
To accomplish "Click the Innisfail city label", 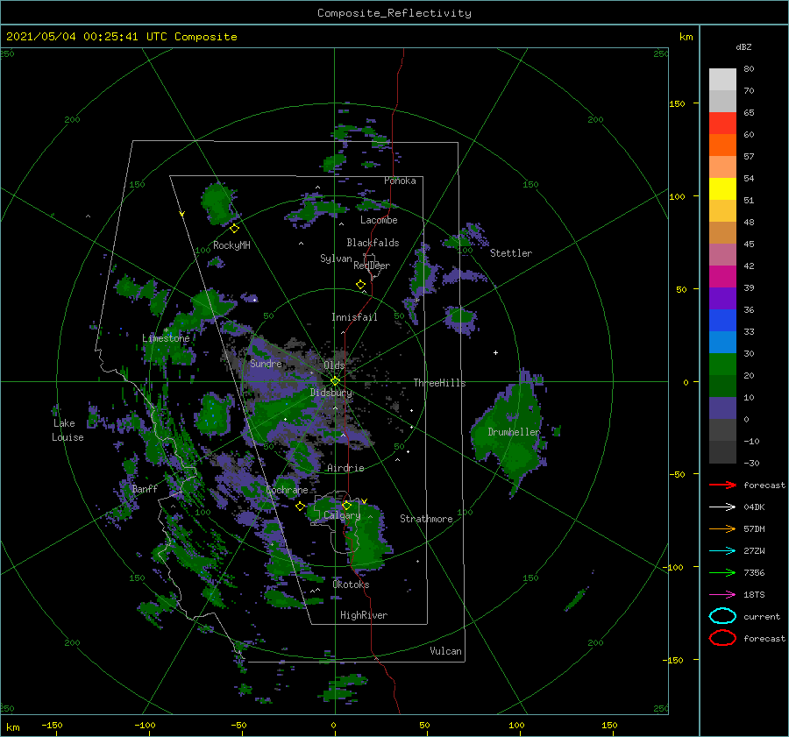I will click(354, 317).
